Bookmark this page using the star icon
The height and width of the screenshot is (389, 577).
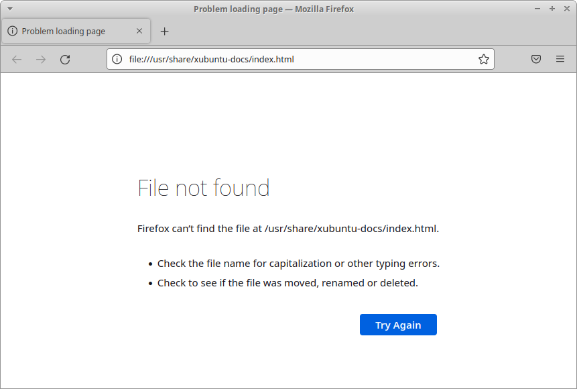483,59
